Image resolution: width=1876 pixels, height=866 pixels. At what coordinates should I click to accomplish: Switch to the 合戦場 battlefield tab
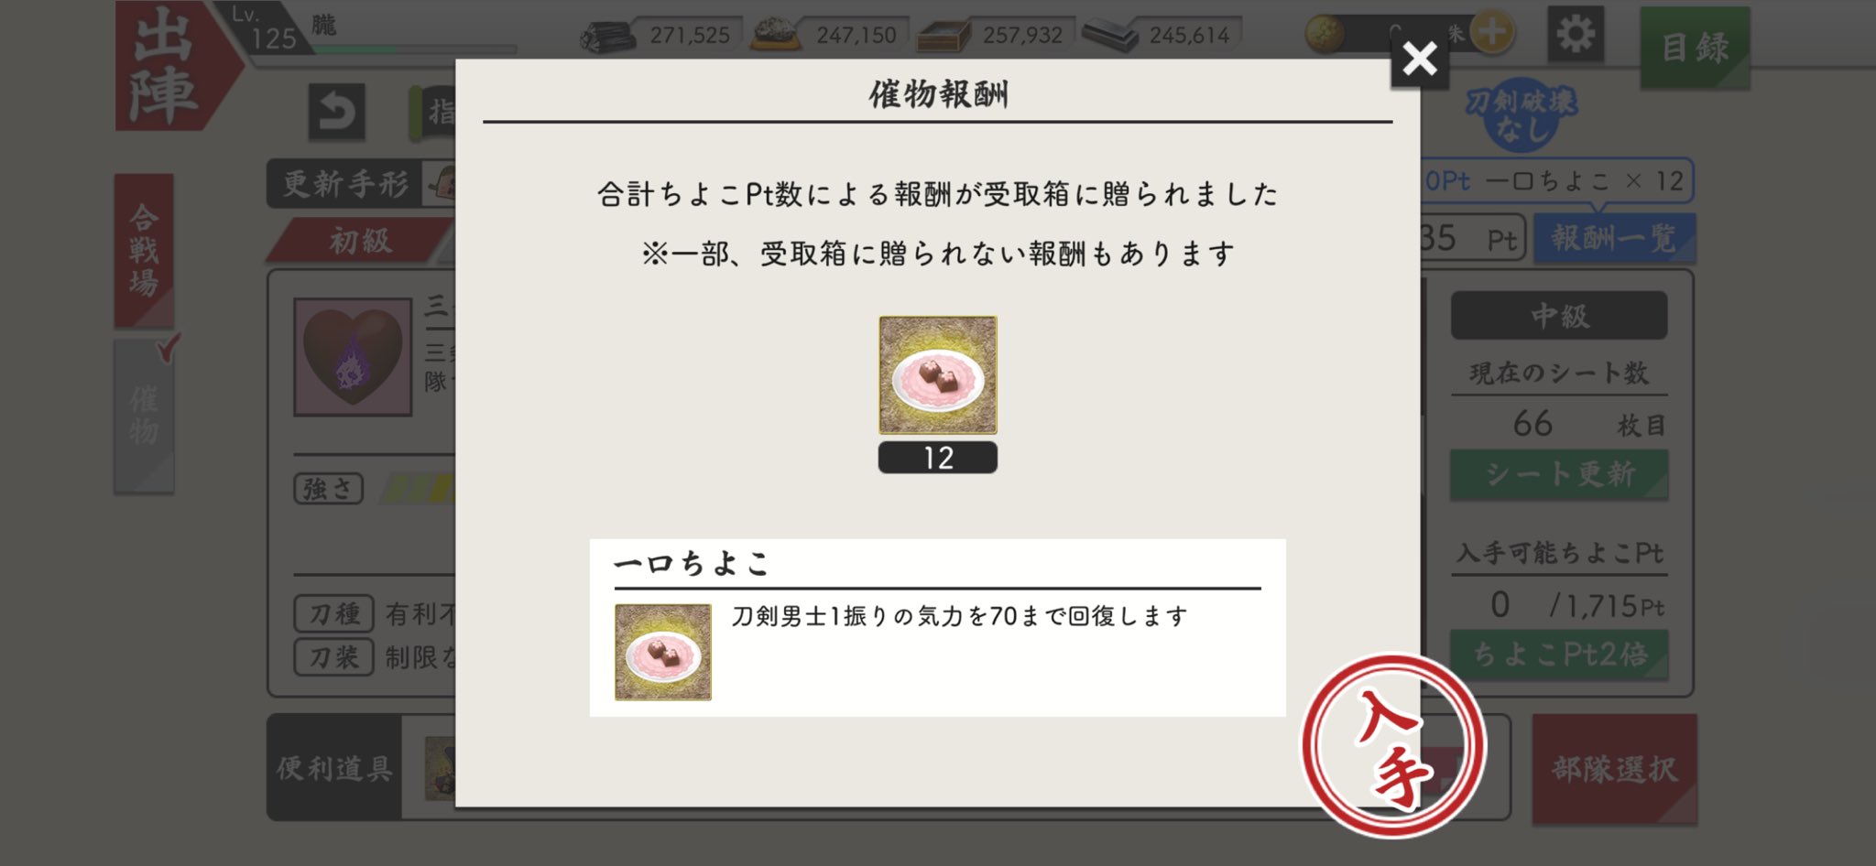144,250
